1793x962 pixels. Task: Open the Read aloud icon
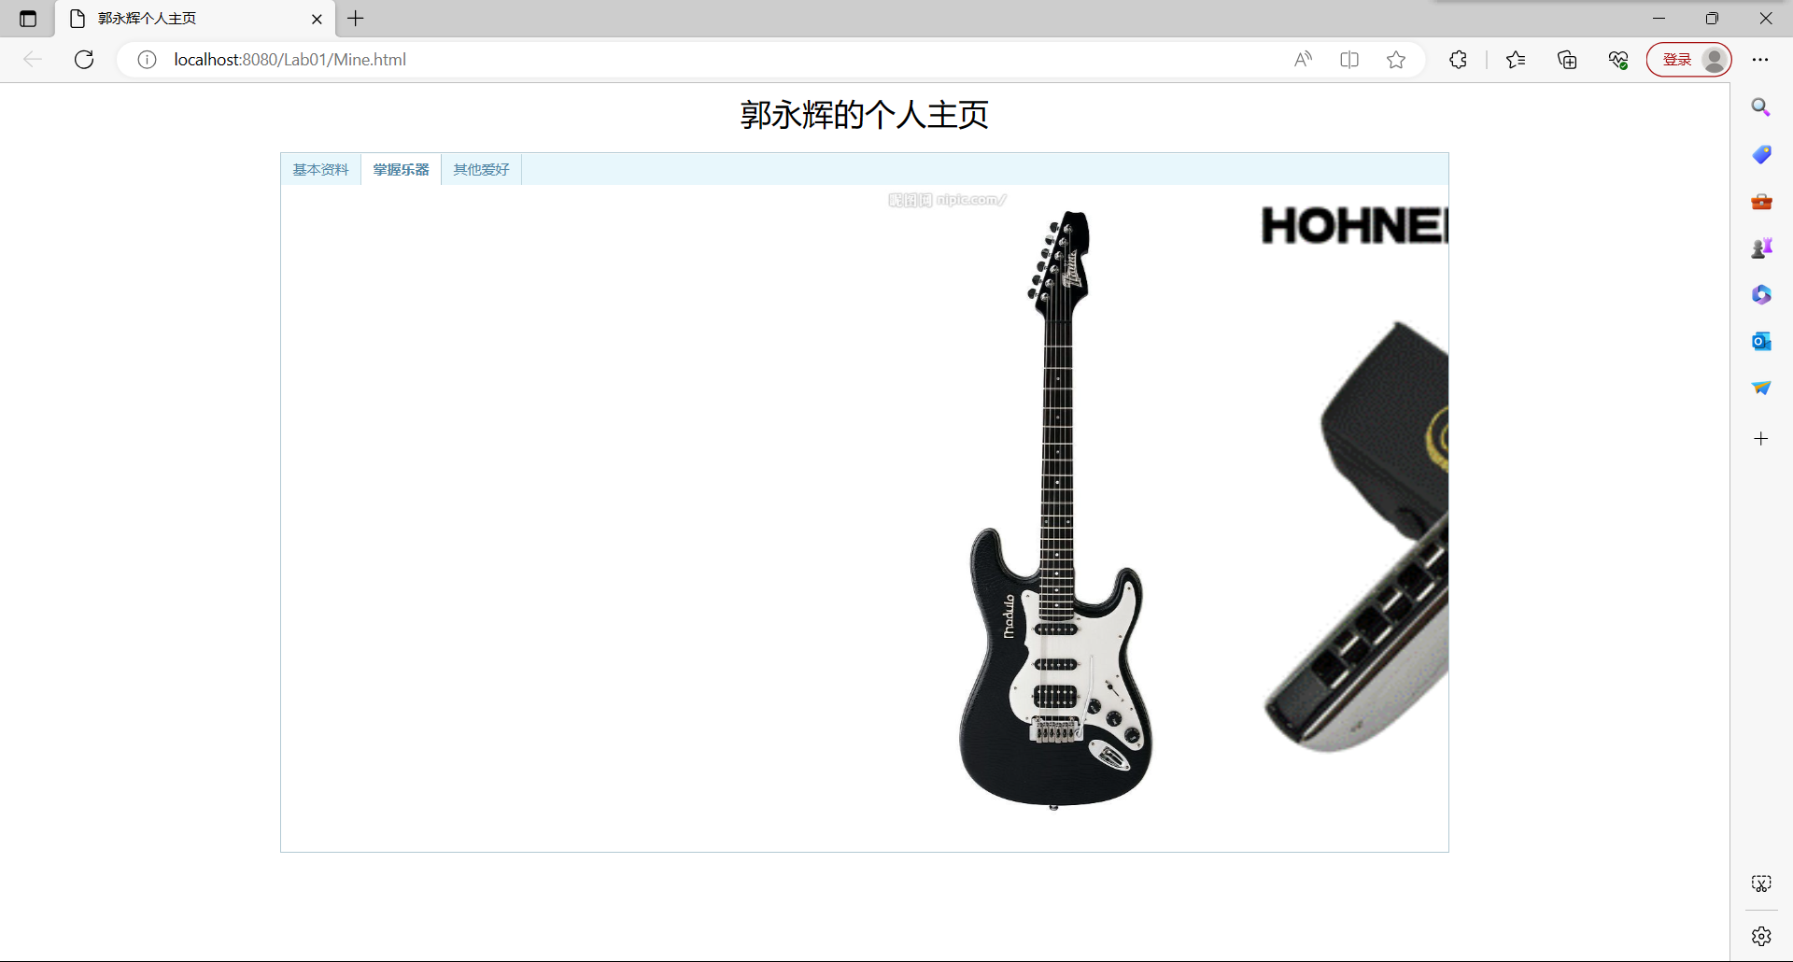point(1303,60)
